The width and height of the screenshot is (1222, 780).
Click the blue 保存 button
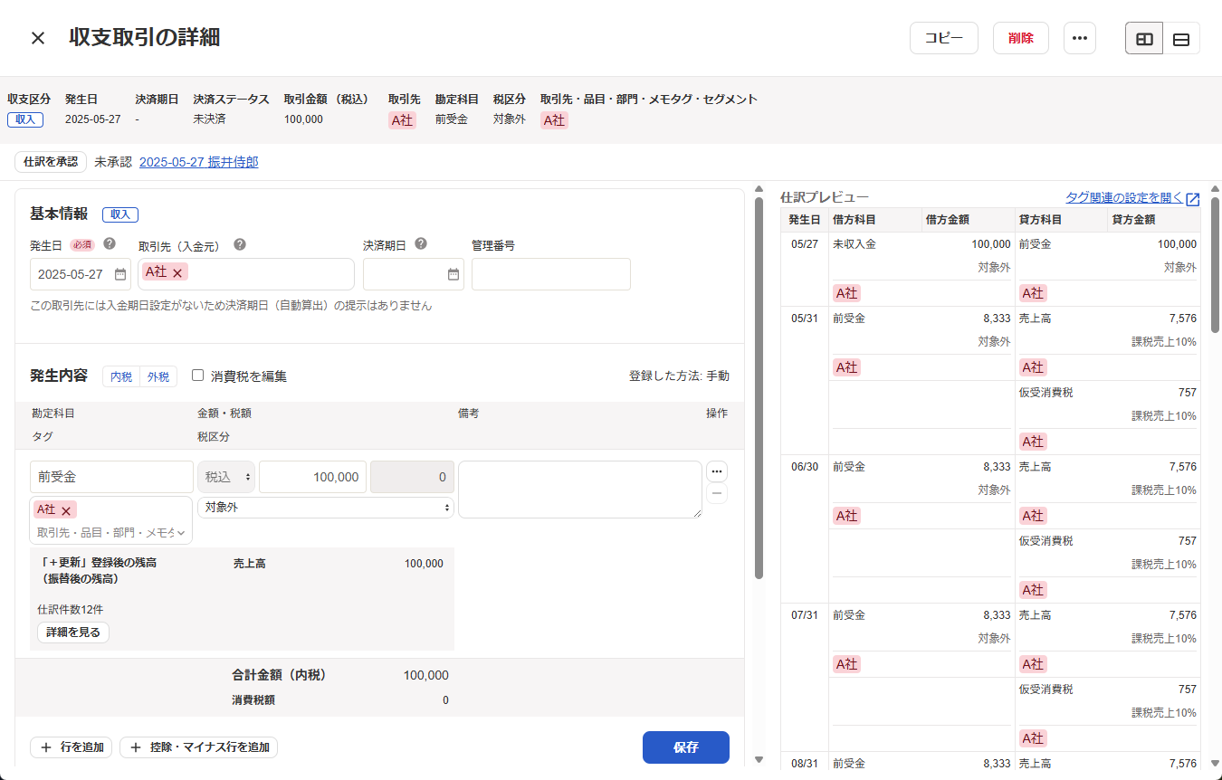[x=686, y=747]
